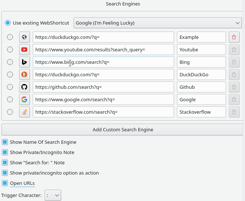
Task: Click the Google logo icon button
Action: click(24, 99)
